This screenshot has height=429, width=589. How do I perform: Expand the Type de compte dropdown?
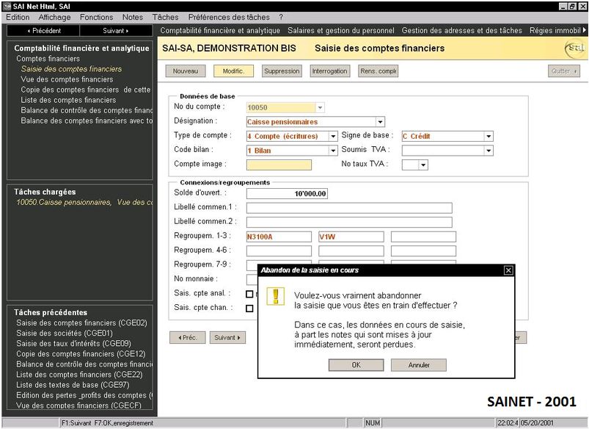332,136
